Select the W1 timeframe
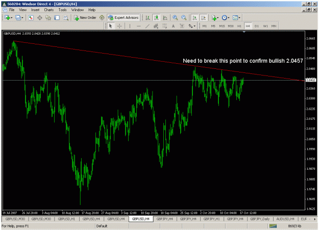The width and height of the screenshot is (319, 230). pyautogui.click(x=265, y=26)
